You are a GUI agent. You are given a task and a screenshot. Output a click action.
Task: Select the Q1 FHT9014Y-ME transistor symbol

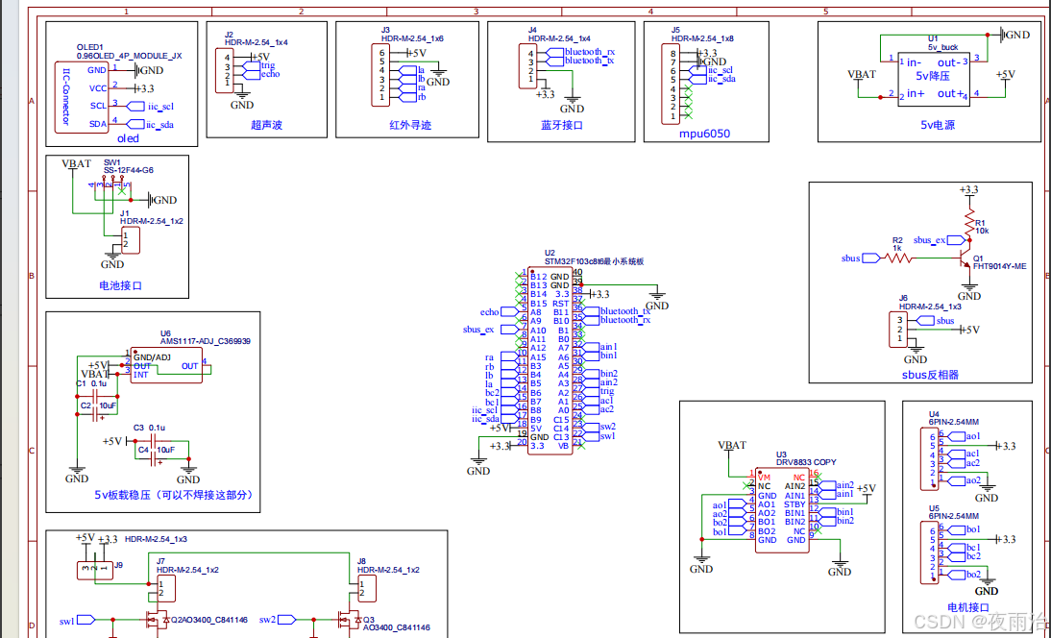964,258
